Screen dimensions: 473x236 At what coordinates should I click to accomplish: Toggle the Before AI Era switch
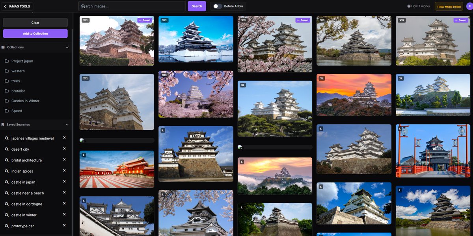(217, 6)
